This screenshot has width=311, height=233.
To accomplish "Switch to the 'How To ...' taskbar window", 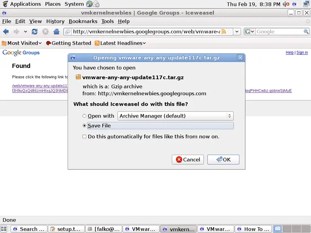I will pyautogui.click(x=253, y=229).
